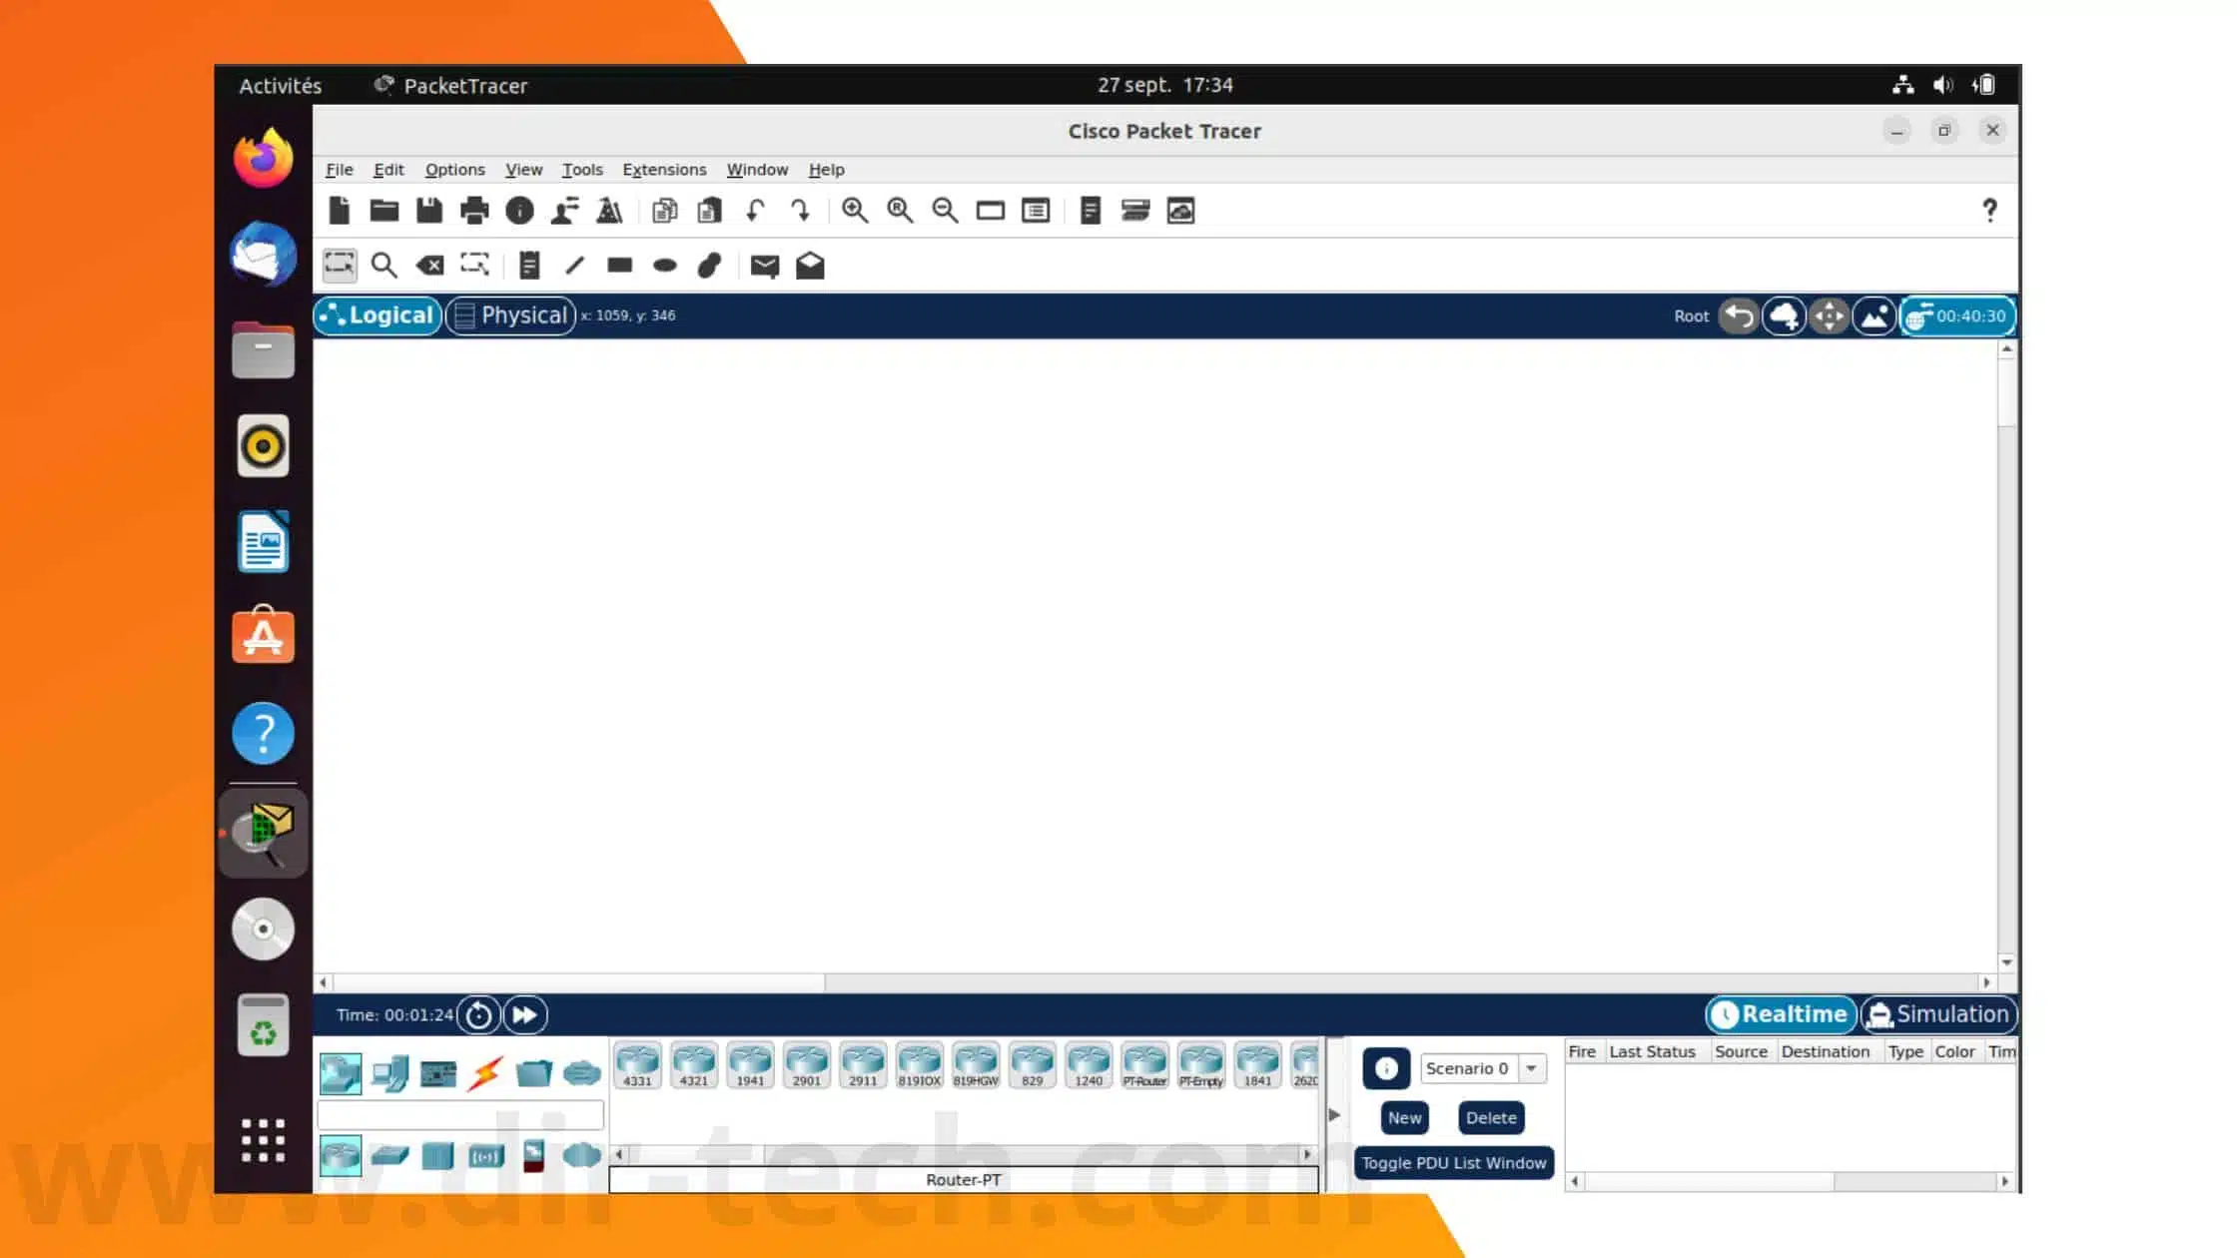Image resolution: width=2237 pixels, height=1258 pixels.
Task: Pick the Delete tool
Action: (429, 266)
